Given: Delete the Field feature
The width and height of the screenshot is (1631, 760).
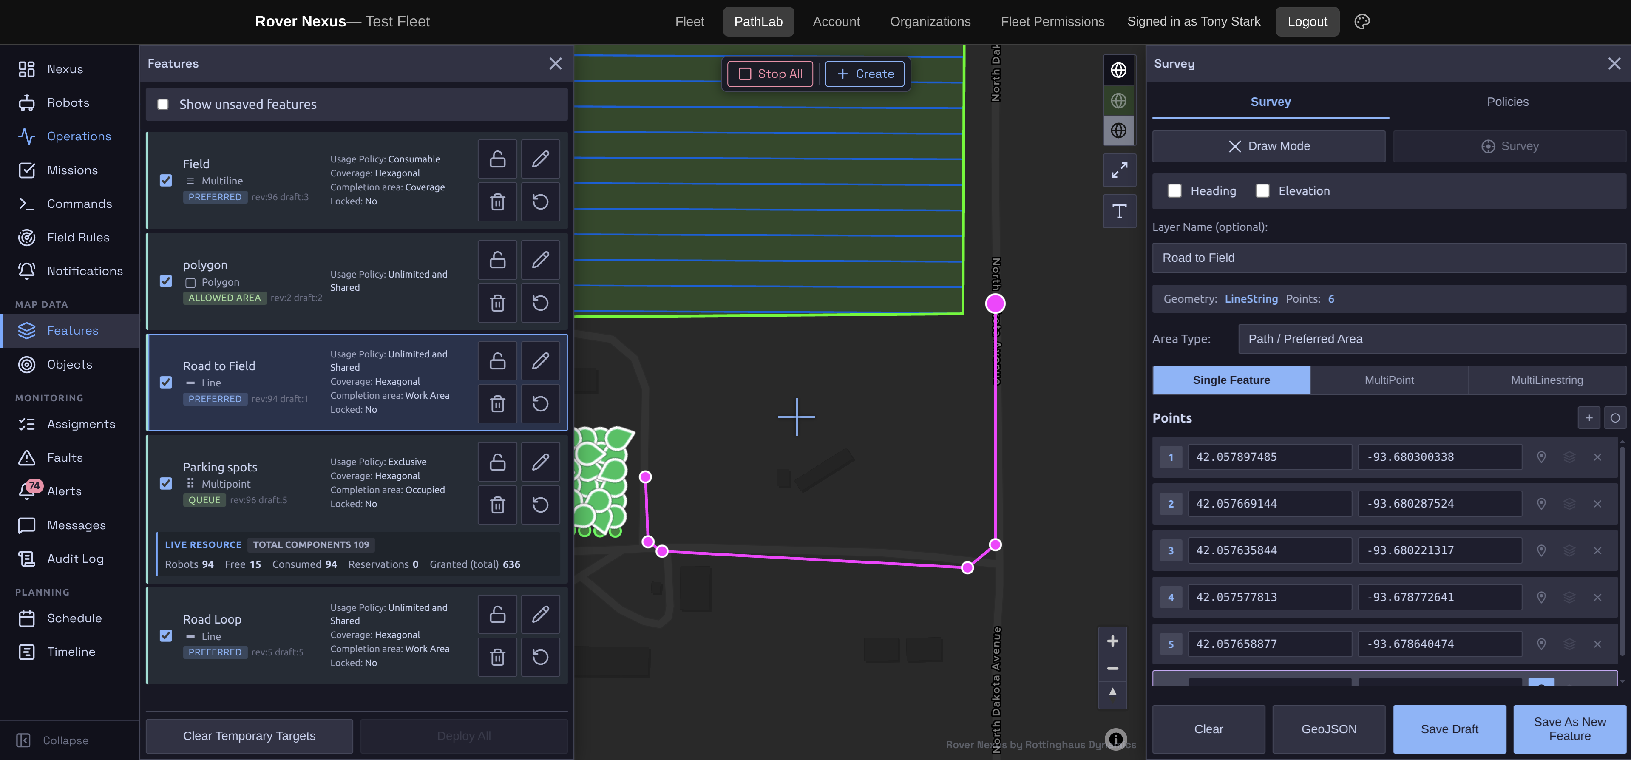Looking at the screenshot, I should (498, 202).
